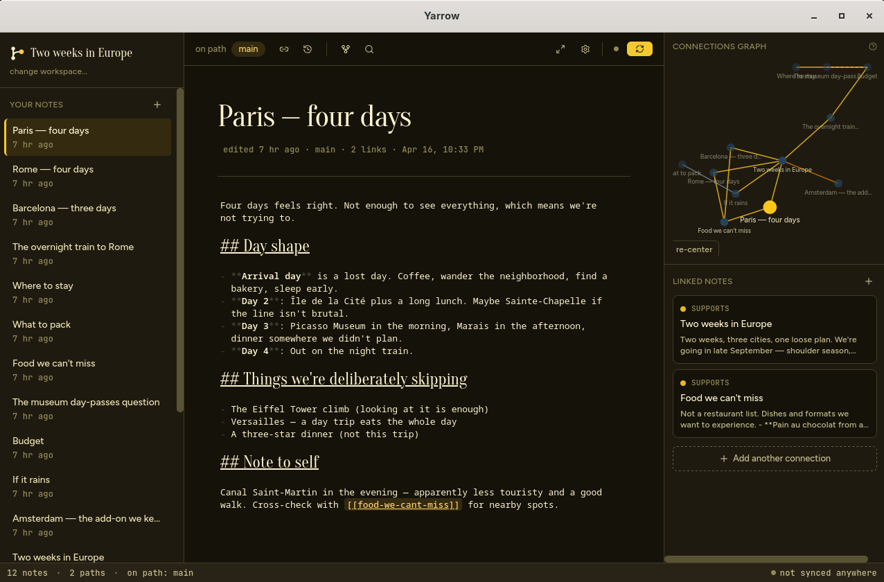Follow the [[food-we-cant-miss]] wiki link
Viewport: 884px width, 582px height.
point(403,505)
